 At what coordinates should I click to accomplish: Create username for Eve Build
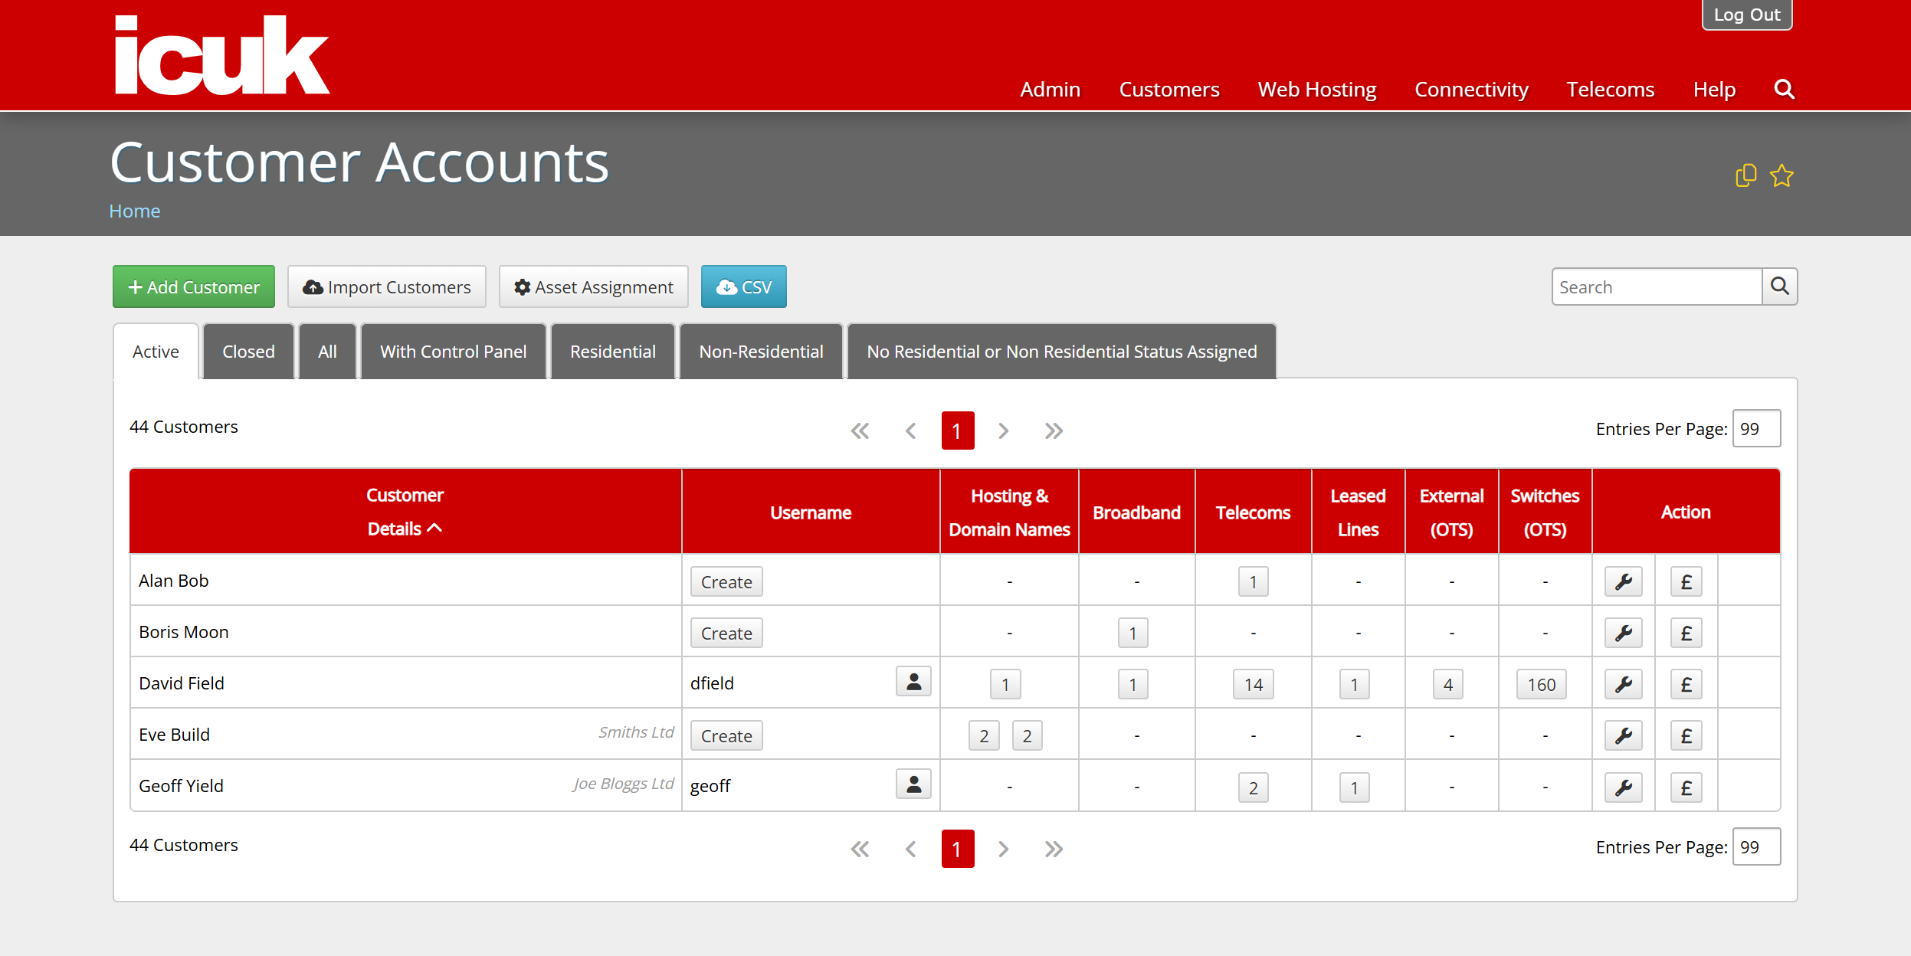(726, 736)
